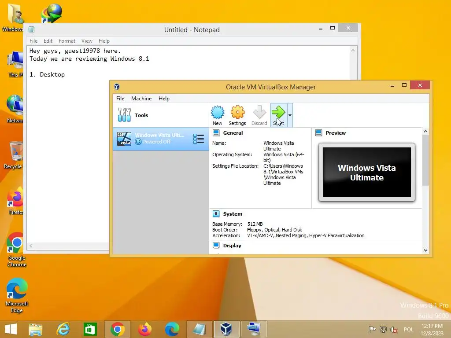The width and height of the screenshot is (451, 338).
Task: Click the General section heading
Action: 233,133
